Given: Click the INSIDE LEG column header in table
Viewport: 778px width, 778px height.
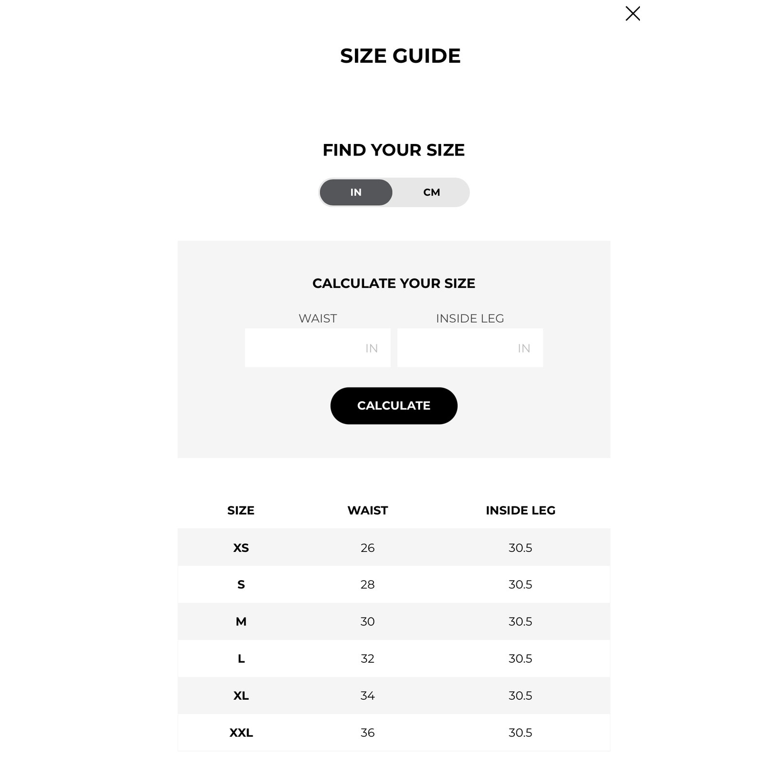Looking at the screenshot, I should (520, 511).
